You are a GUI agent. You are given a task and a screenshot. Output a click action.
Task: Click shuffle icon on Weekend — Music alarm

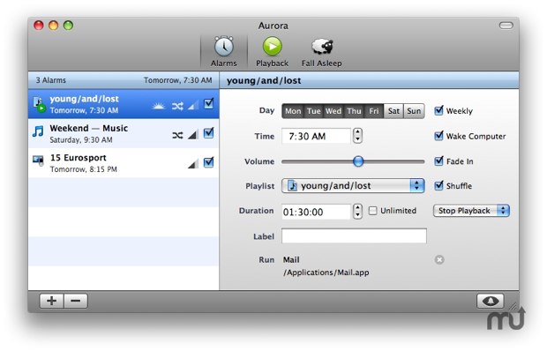click(177, 135)
